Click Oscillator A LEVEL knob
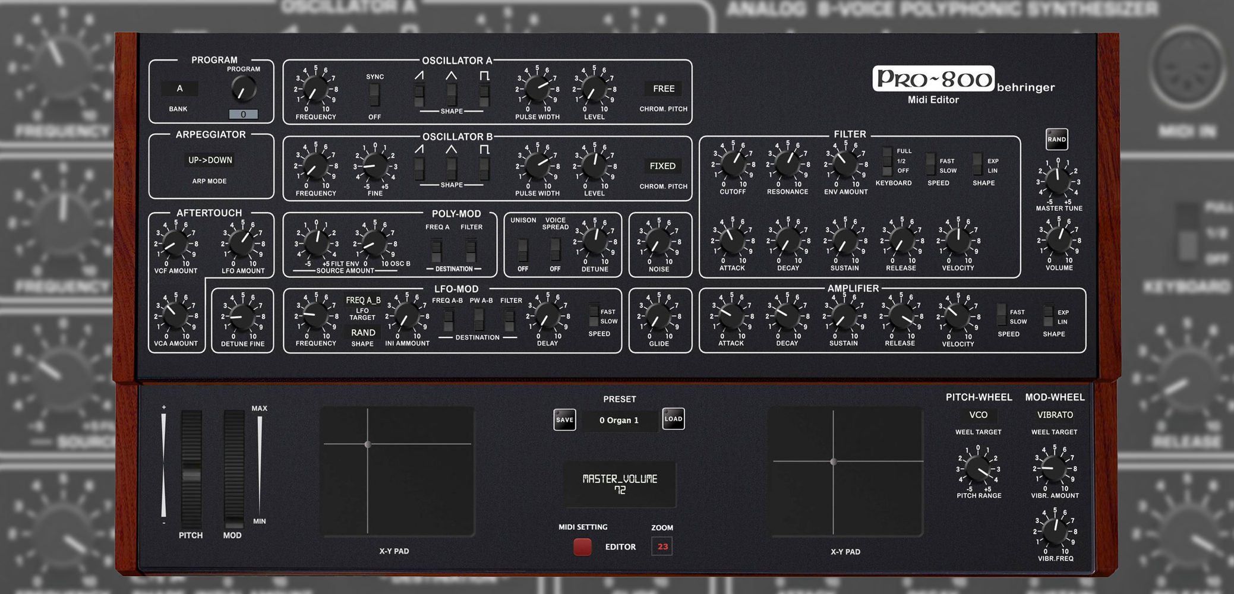 (594, 90)
